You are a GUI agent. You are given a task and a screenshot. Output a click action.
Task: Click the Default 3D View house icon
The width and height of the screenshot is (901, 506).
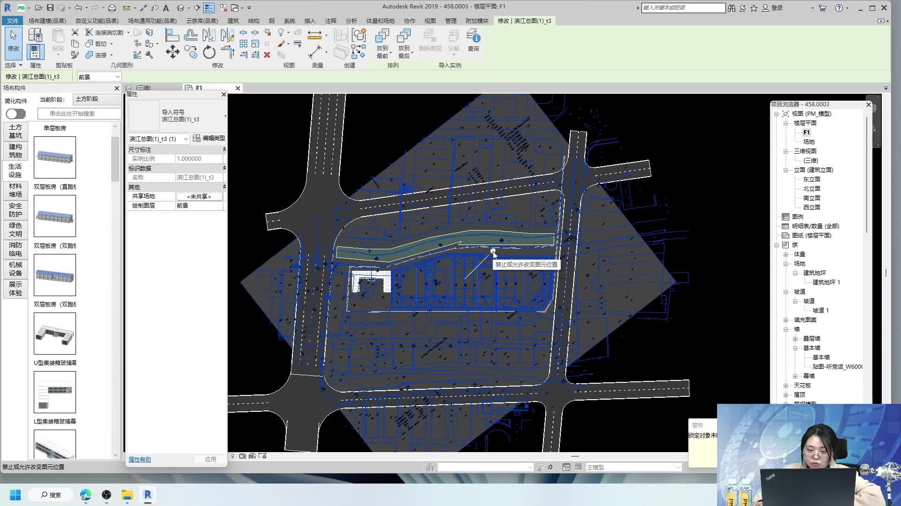pos(181,7)
